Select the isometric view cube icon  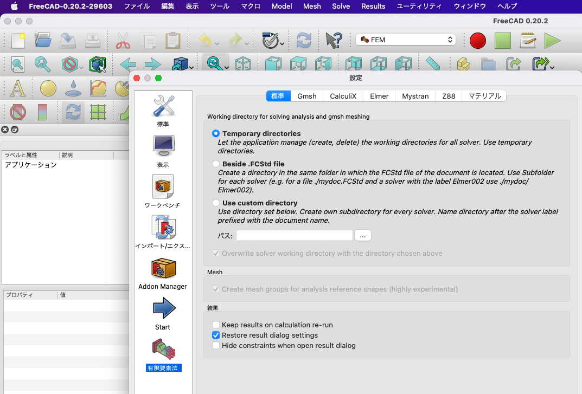243,64
